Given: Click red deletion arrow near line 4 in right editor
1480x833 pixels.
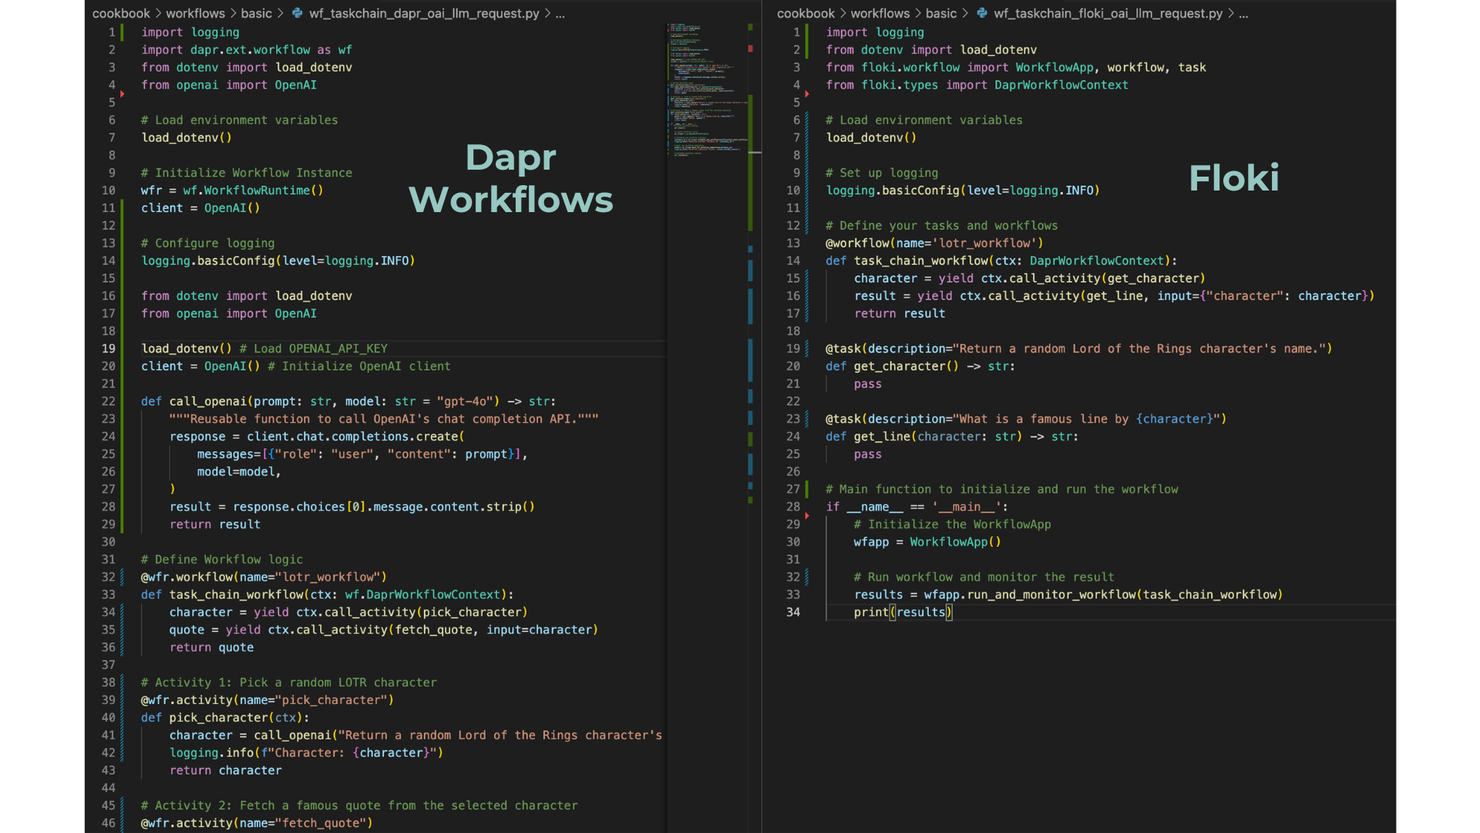Looking at the screenshot, I should 807,94.
